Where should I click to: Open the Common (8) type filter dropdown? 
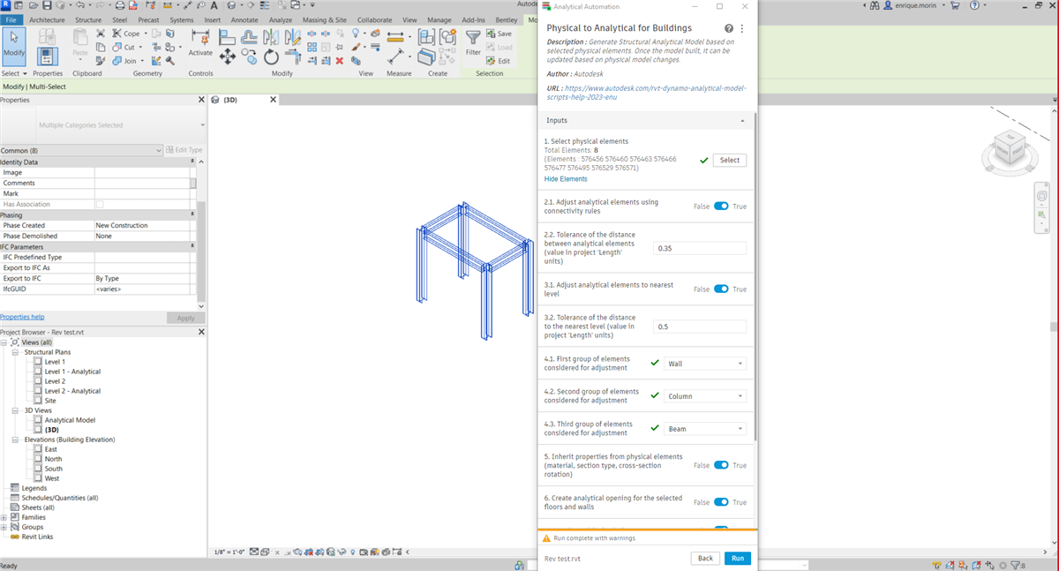pos(81,150)
